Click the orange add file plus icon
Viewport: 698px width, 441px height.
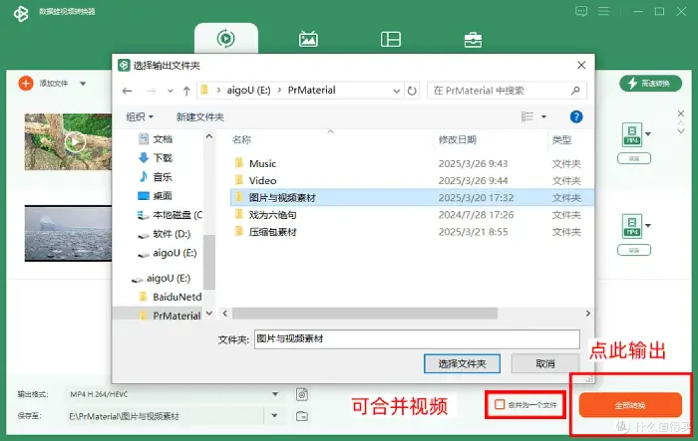[26, 83]
